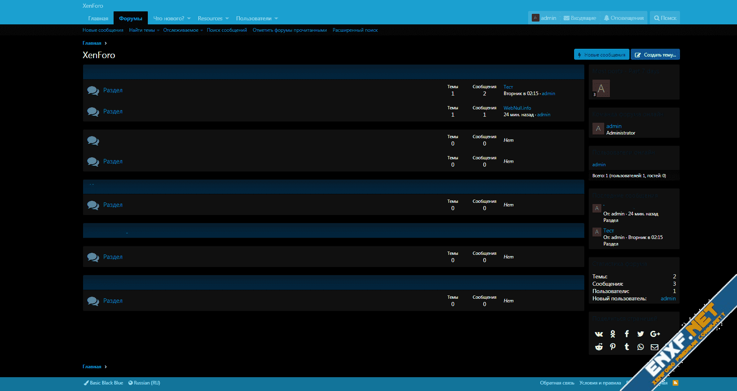Screen dimensions: 737x391
Task: Select the 'Форумы' navigation tab
Action: point(130,19)
